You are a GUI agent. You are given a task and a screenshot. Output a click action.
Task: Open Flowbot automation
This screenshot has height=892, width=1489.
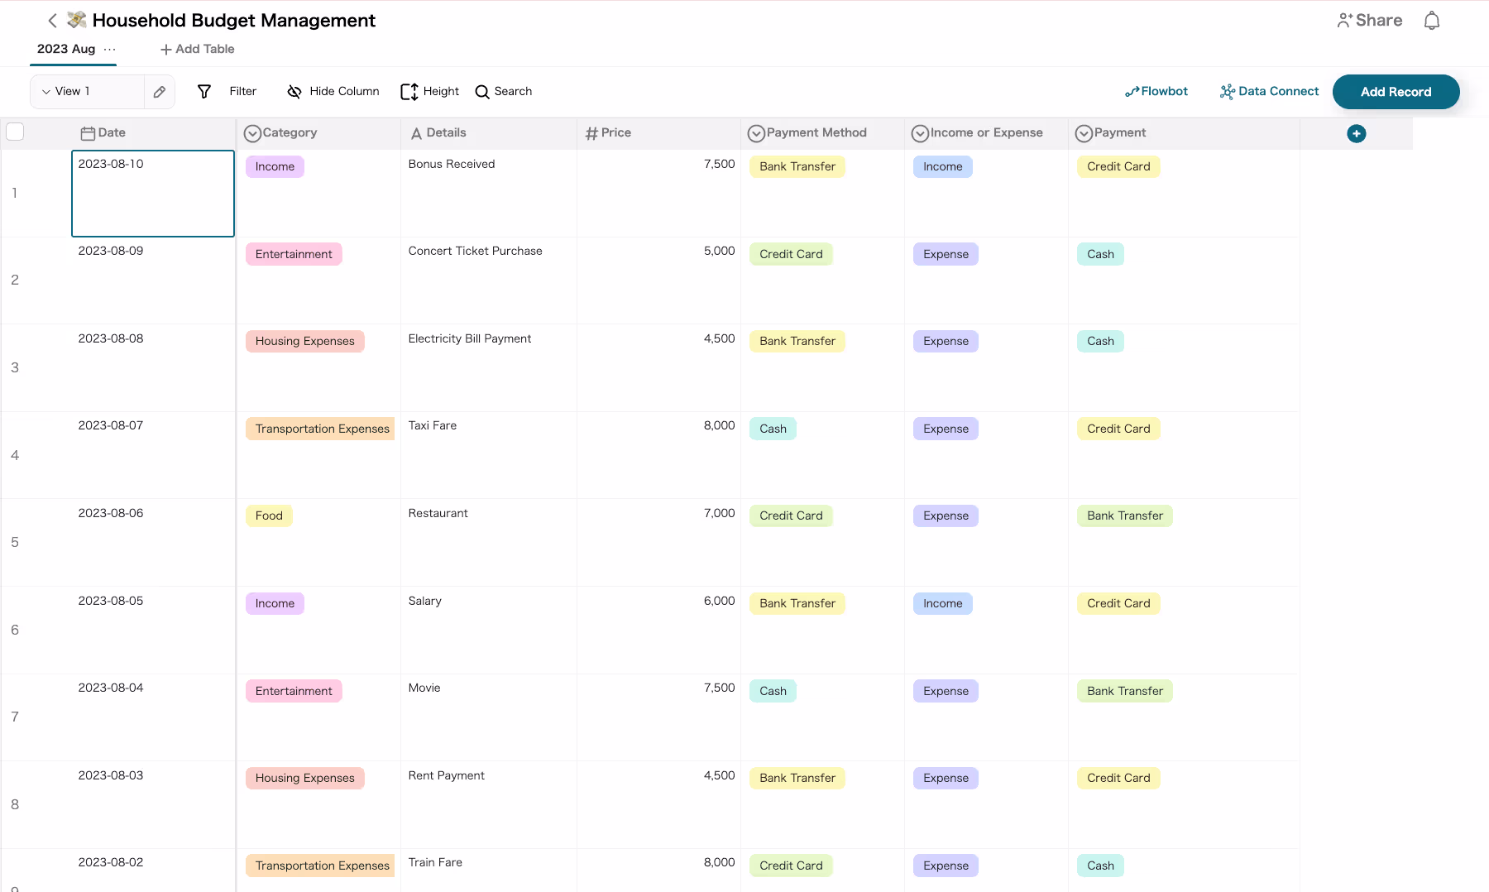click(1156, 92)
